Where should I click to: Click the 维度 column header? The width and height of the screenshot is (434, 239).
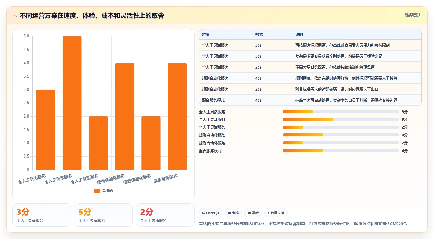(206, 35)
